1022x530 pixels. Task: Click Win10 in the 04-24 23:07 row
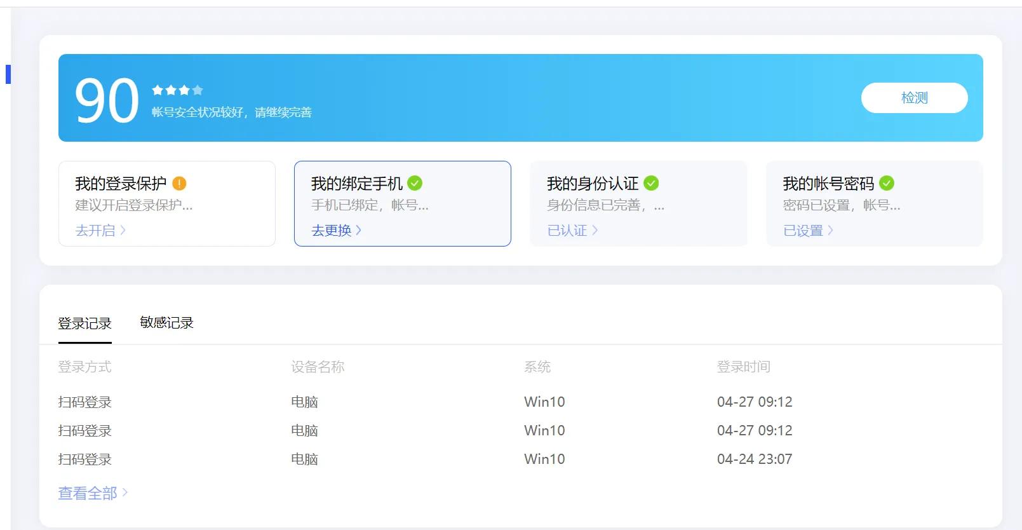pos(544,459)
